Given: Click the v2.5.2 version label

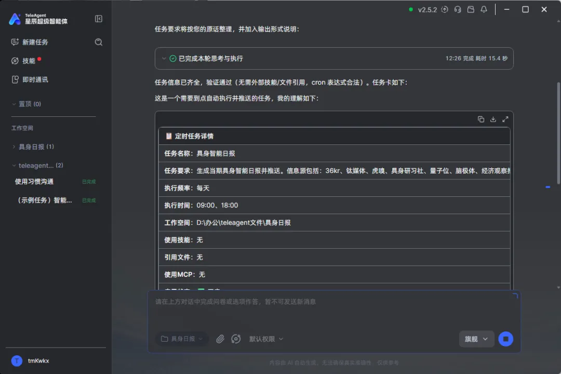Looking at the screenshot, I should coord(428,10).
